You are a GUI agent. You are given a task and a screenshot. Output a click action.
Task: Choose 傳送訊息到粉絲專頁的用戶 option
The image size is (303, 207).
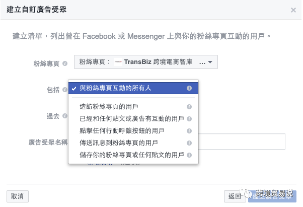(x=133, y=143)
